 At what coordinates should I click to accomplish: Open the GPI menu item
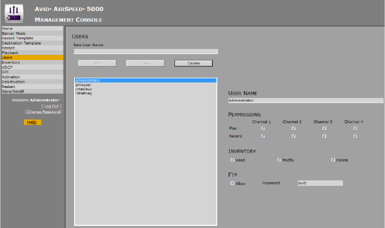pos(32,72)
